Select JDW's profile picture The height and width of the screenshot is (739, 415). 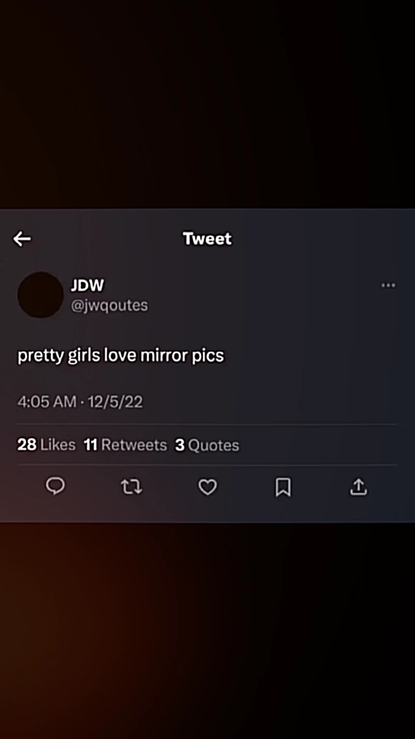(40, 294)
